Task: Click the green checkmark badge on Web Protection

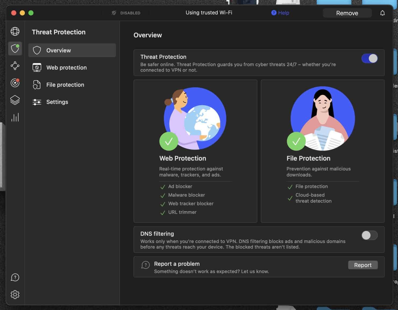Action: point(169,141)
